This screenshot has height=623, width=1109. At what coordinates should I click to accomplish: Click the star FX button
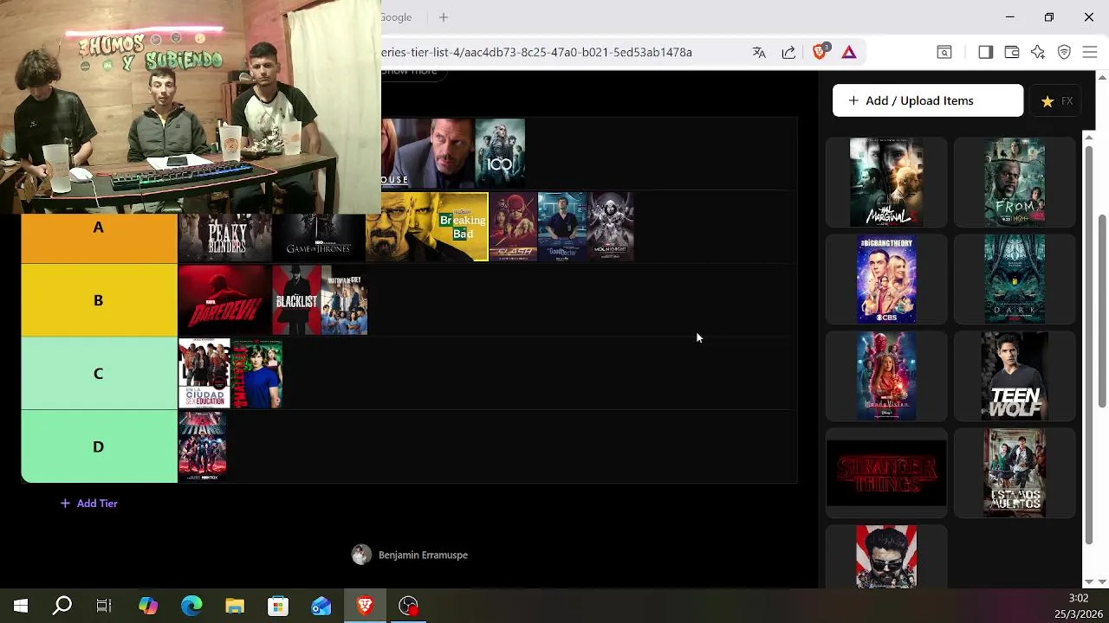tap(1056, 101)
